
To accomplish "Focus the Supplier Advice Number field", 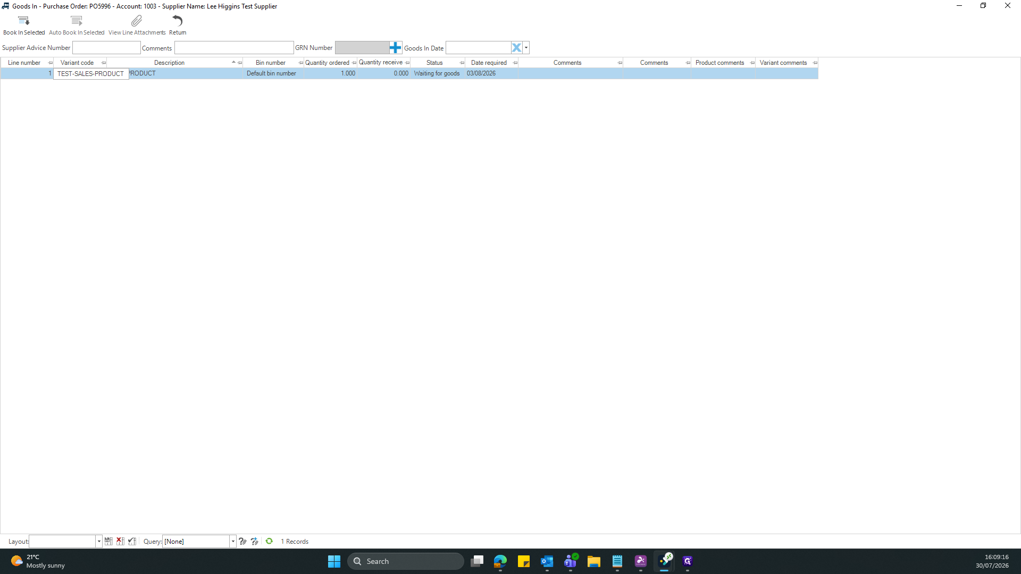I will (106, 48).
